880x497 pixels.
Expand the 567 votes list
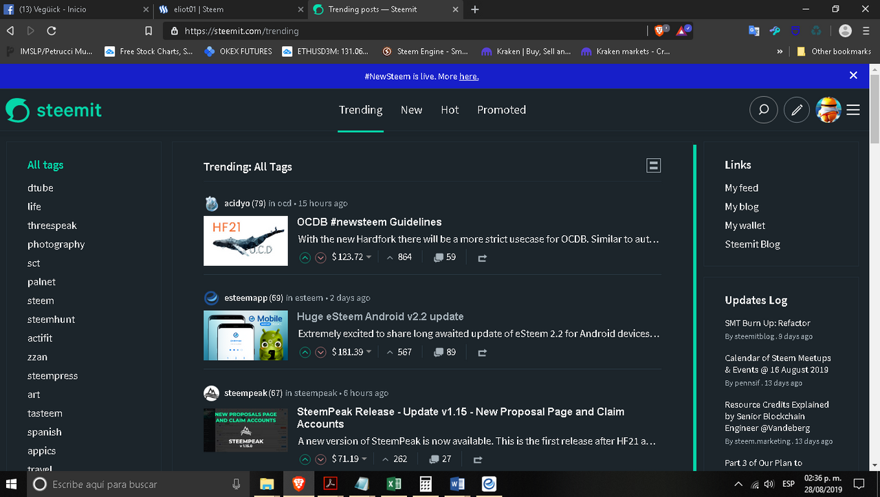click(x=399, y=352)
